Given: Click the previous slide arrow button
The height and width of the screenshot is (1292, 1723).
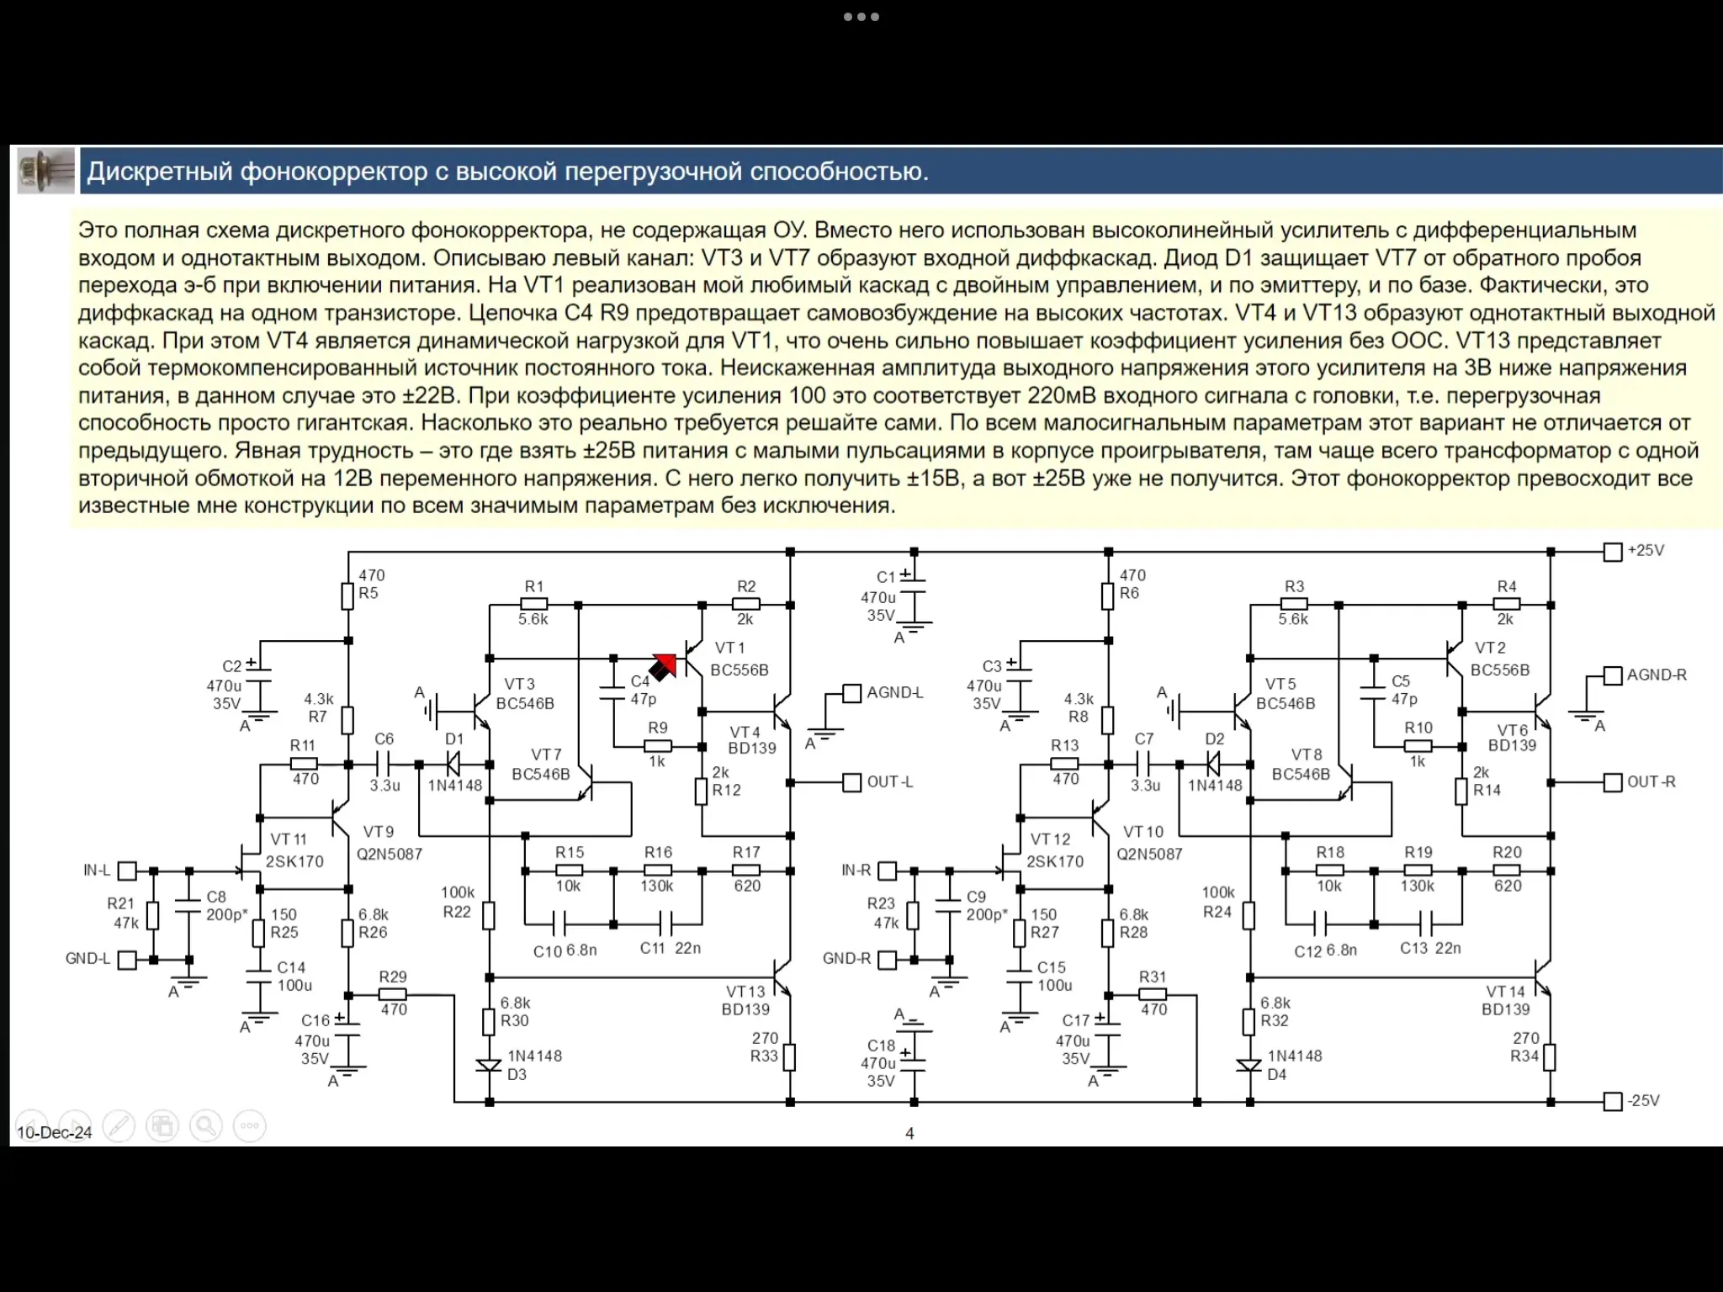Looking at the screenshot, I should (32, 1125).
